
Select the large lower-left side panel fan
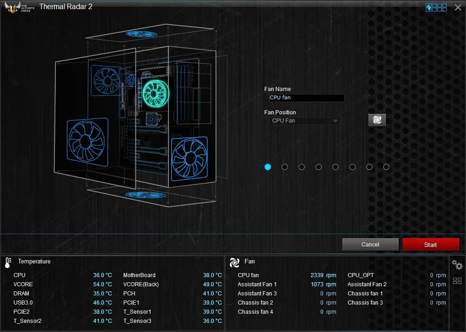point(87,142)
